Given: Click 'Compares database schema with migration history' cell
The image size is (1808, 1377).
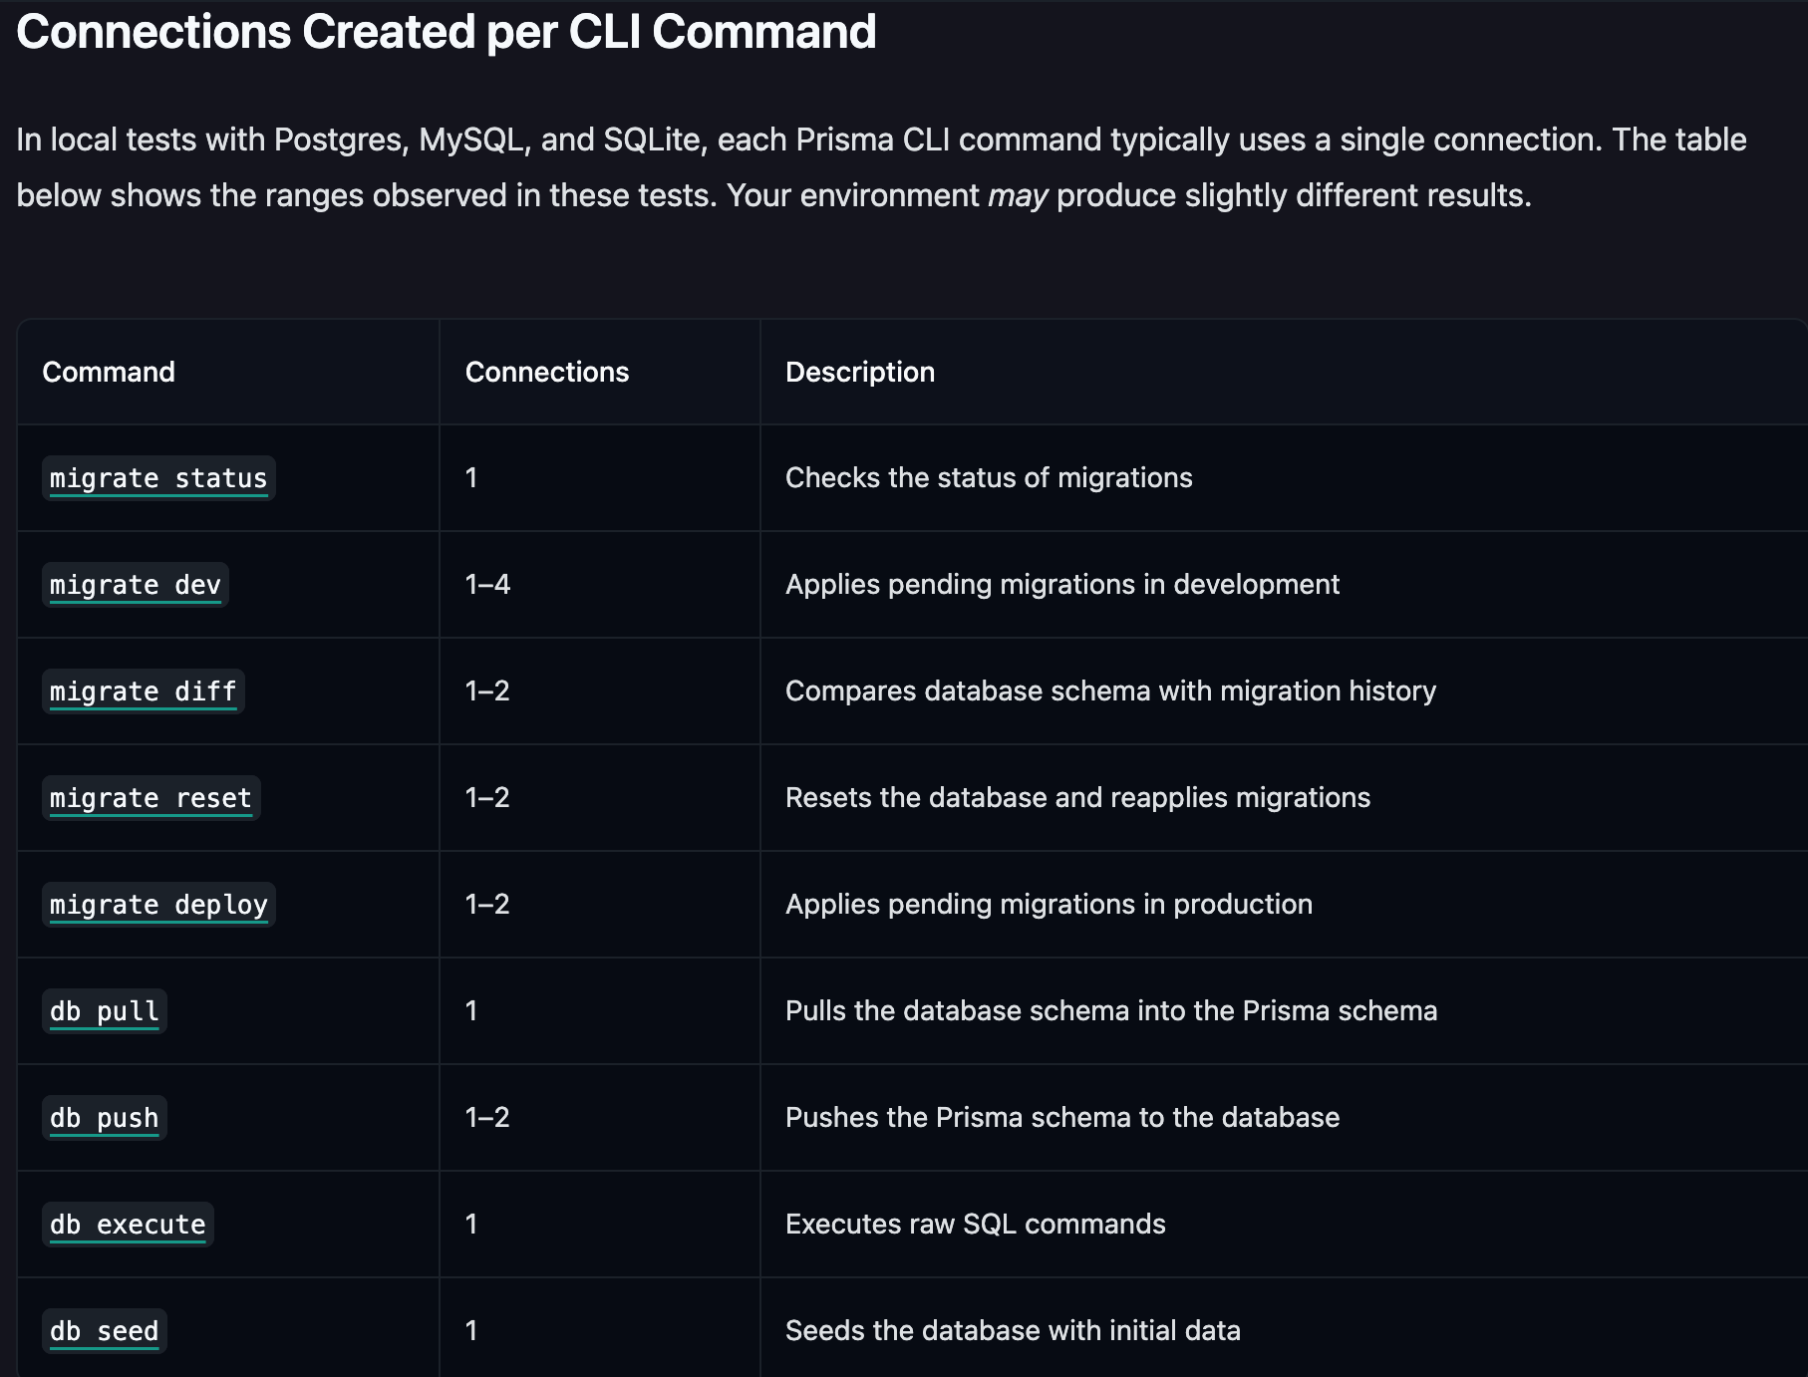Looking at the screenshot, I should [x=1110, y=690].
